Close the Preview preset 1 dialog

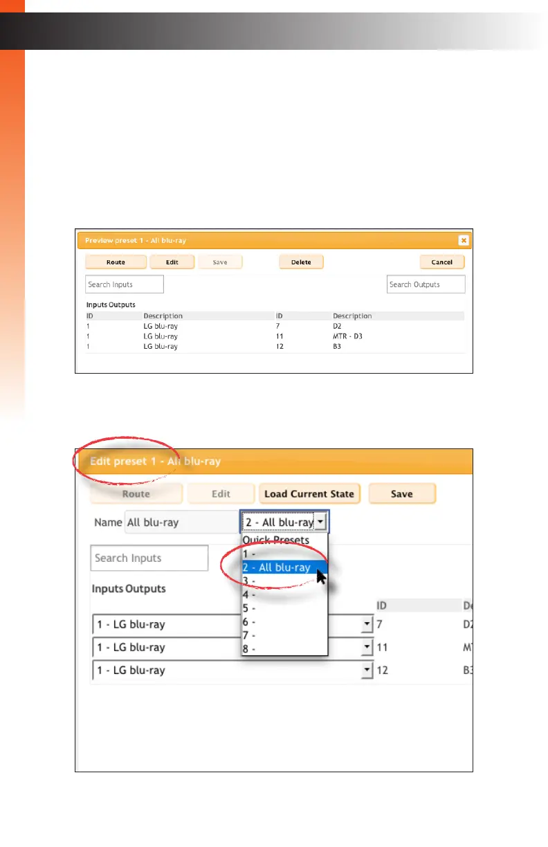pos(464,241)
